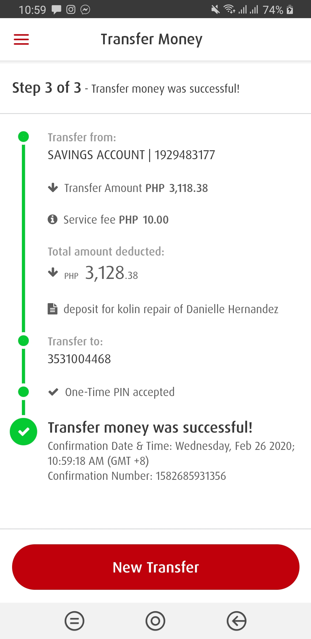Tap the confirmation number 1582685931356
Viewport: 311px width, 639px height.
191,476
